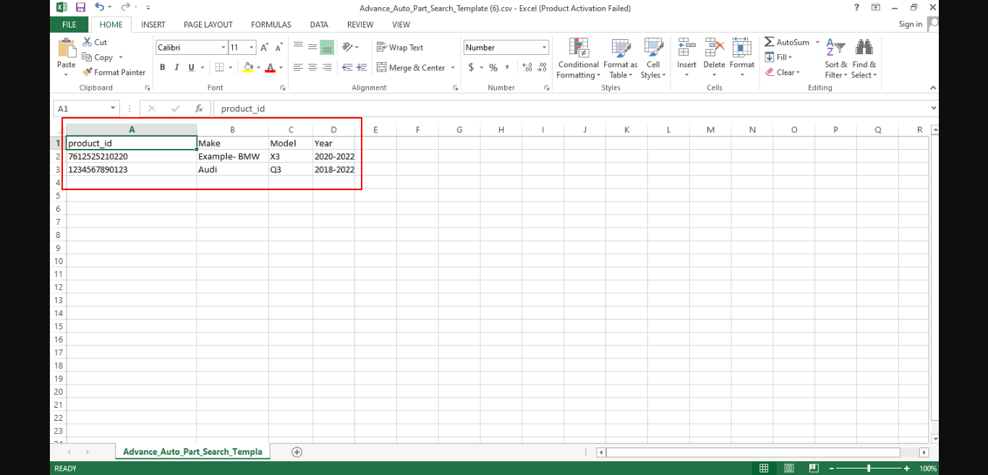Click the Format Painter brush icon
This screenshot has height=475, width=988.
(x=88, y=72)
